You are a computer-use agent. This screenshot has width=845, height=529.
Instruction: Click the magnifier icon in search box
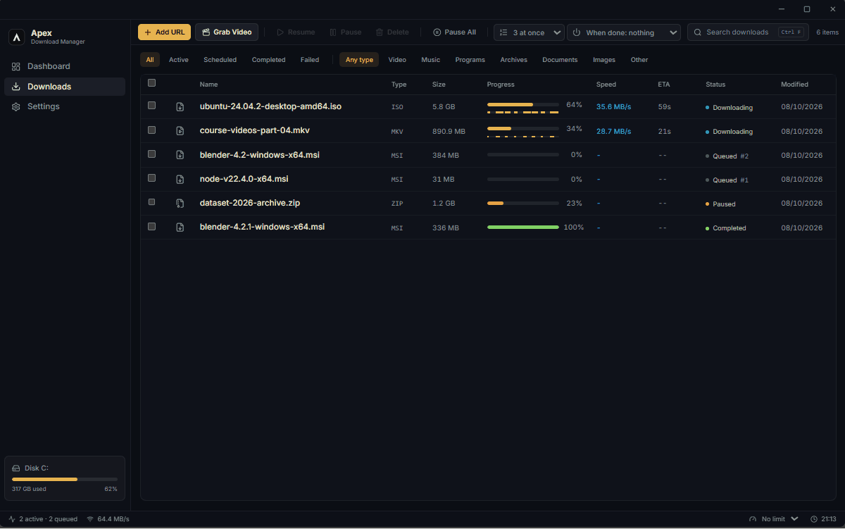(x=698, y=32)
